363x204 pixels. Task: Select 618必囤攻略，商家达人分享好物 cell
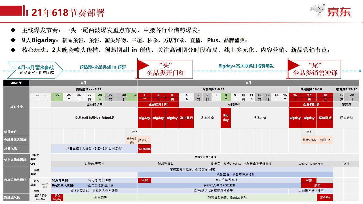tap(94, 191)
